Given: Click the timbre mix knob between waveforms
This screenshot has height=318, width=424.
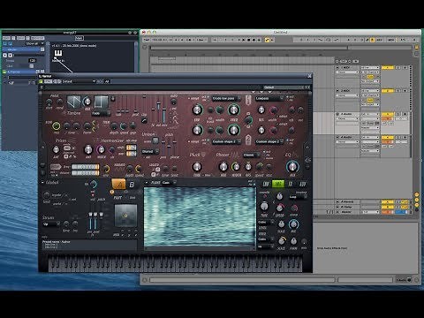Looking at the screenshot, I should [87, 102].
